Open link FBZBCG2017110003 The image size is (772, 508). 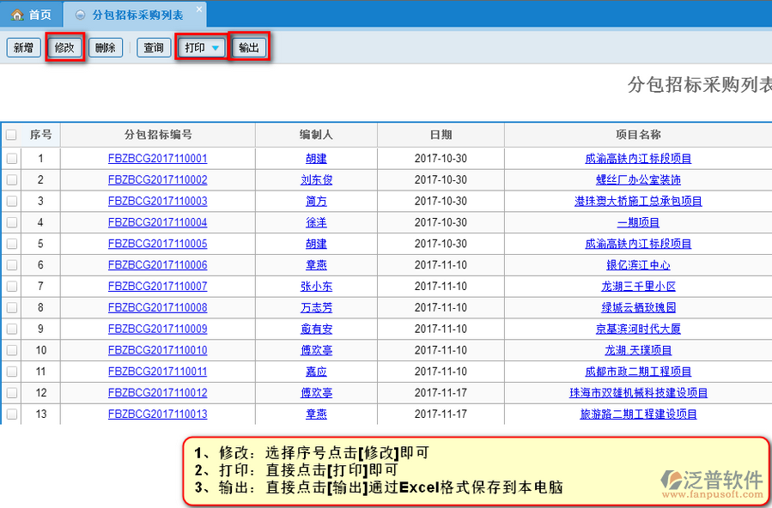click(158, 202)
